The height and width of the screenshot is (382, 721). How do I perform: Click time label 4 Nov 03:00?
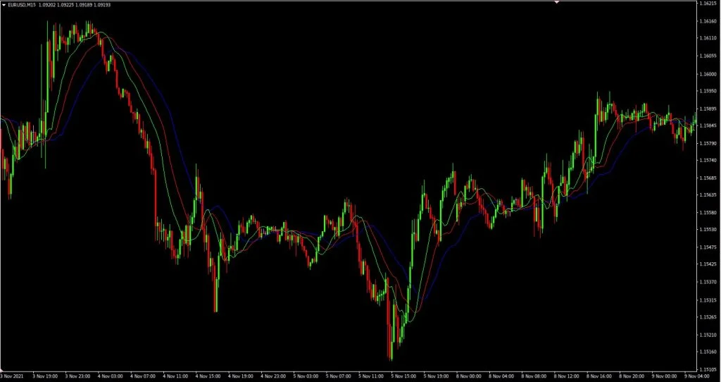point(111,376)
